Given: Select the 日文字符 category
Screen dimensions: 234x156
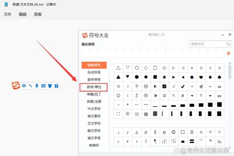Looking at the screenshot, I should pyautogui.click(x=94, y=123).
